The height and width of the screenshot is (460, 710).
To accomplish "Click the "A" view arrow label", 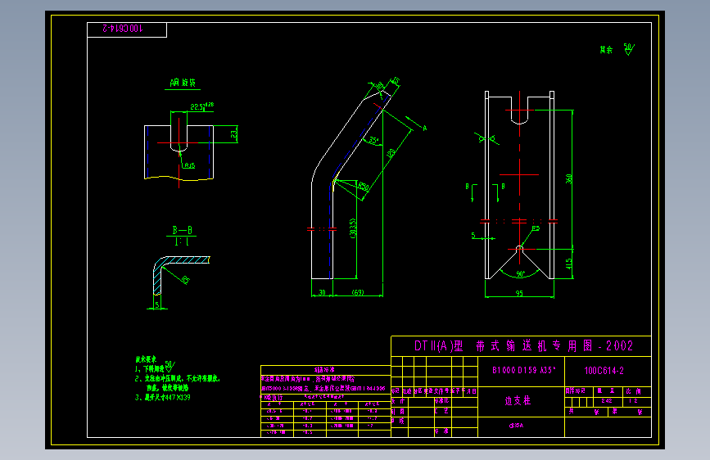I will pos(425,129).
